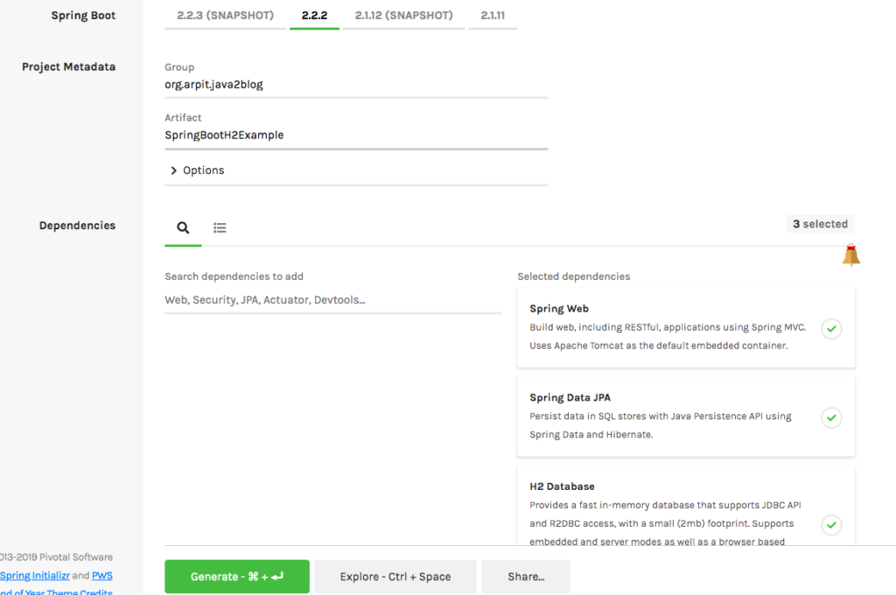Click the search magnifier dependencies tab
896x595 pixels.
[x=183, y=227]
